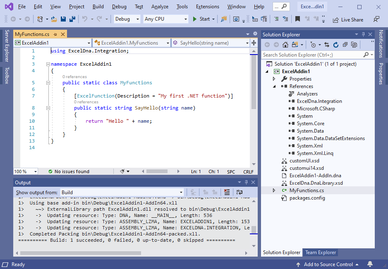Click Clear All icon in Output panel
388x269 pixels.
[x=227, y=192]
